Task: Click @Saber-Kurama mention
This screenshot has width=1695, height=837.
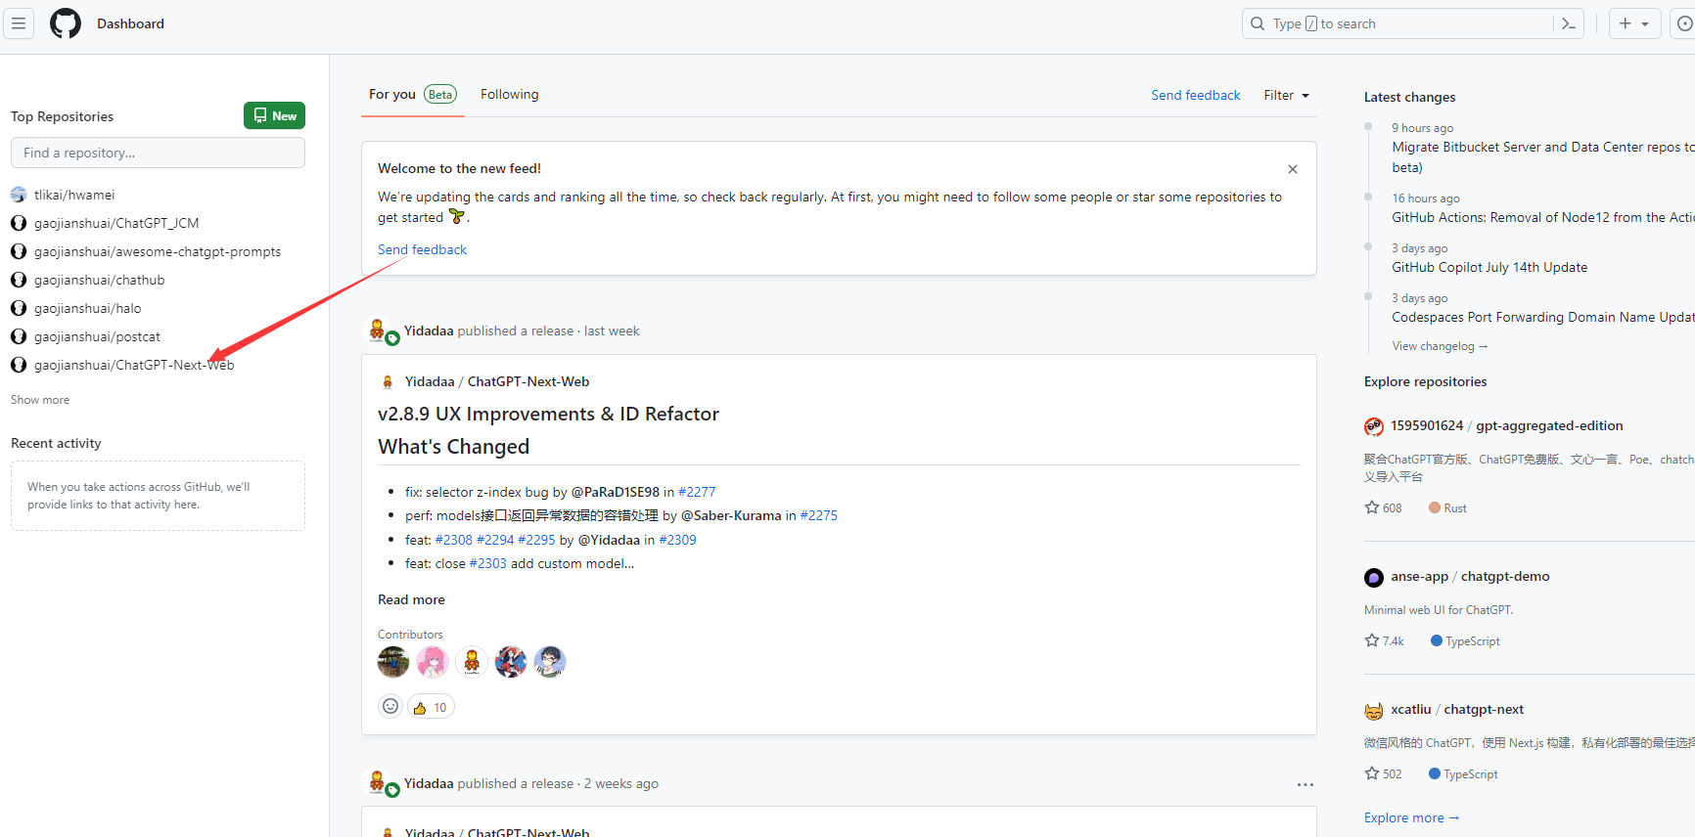Action: (731, 515)
